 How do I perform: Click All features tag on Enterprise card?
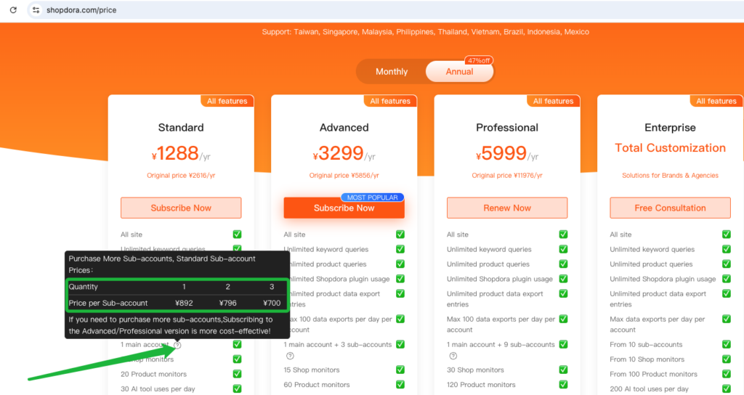716,101
